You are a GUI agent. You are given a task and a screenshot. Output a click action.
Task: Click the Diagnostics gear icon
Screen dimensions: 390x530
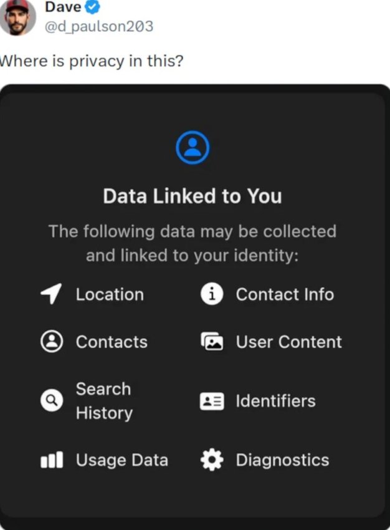(x=212, y=460)
